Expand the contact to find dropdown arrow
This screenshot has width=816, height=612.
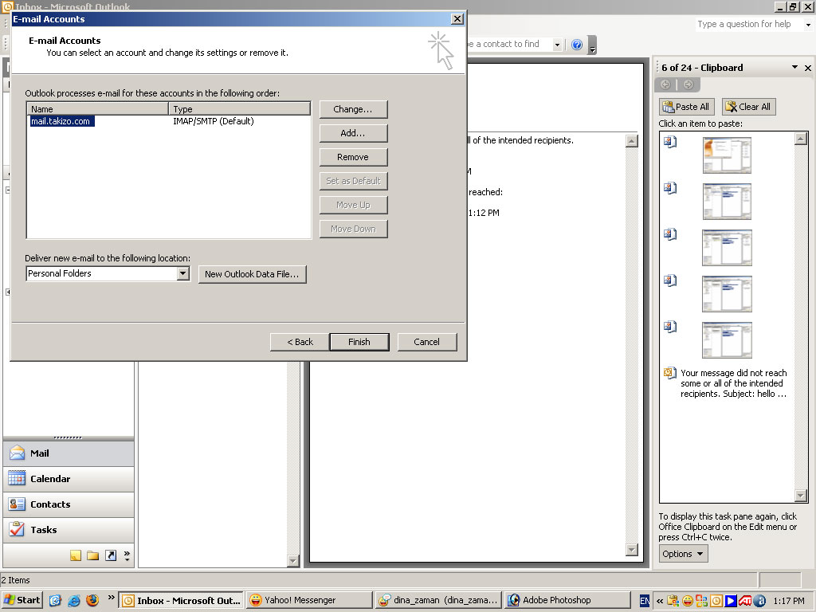[557, 45]
